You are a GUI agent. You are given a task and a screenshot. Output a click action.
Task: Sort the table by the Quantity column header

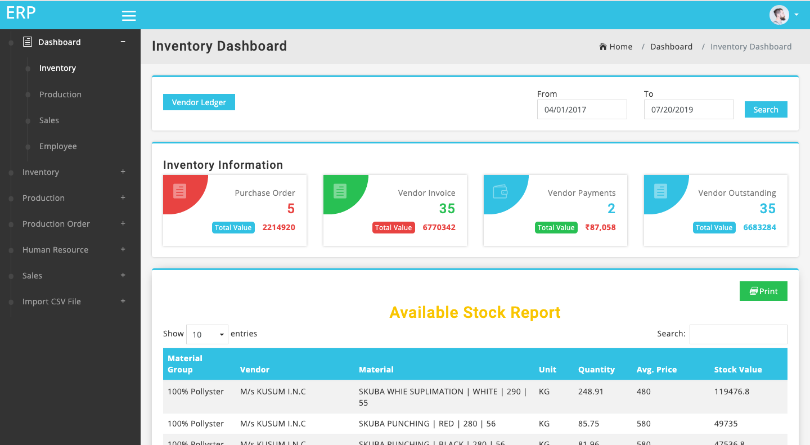[x=596, y=370]
